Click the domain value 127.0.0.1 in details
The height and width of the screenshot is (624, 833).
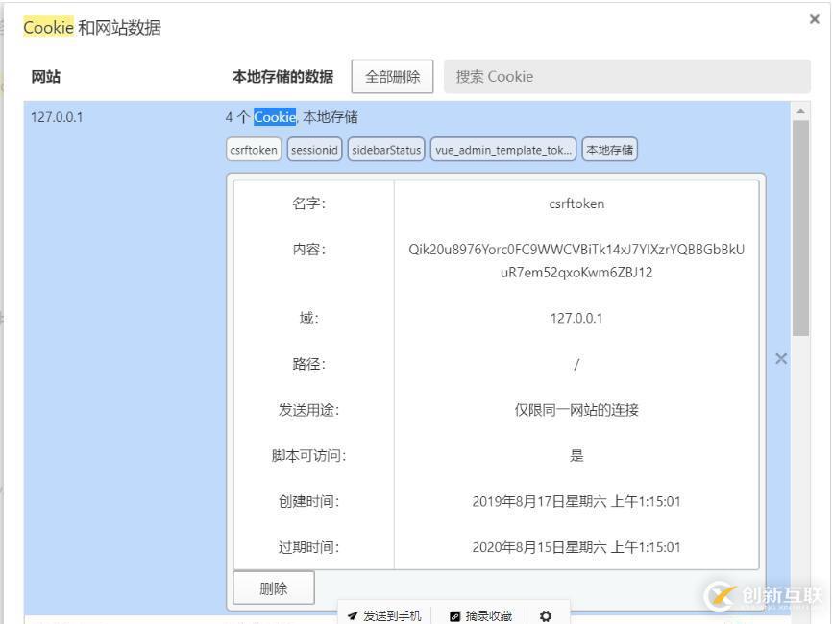coord(576,319)
